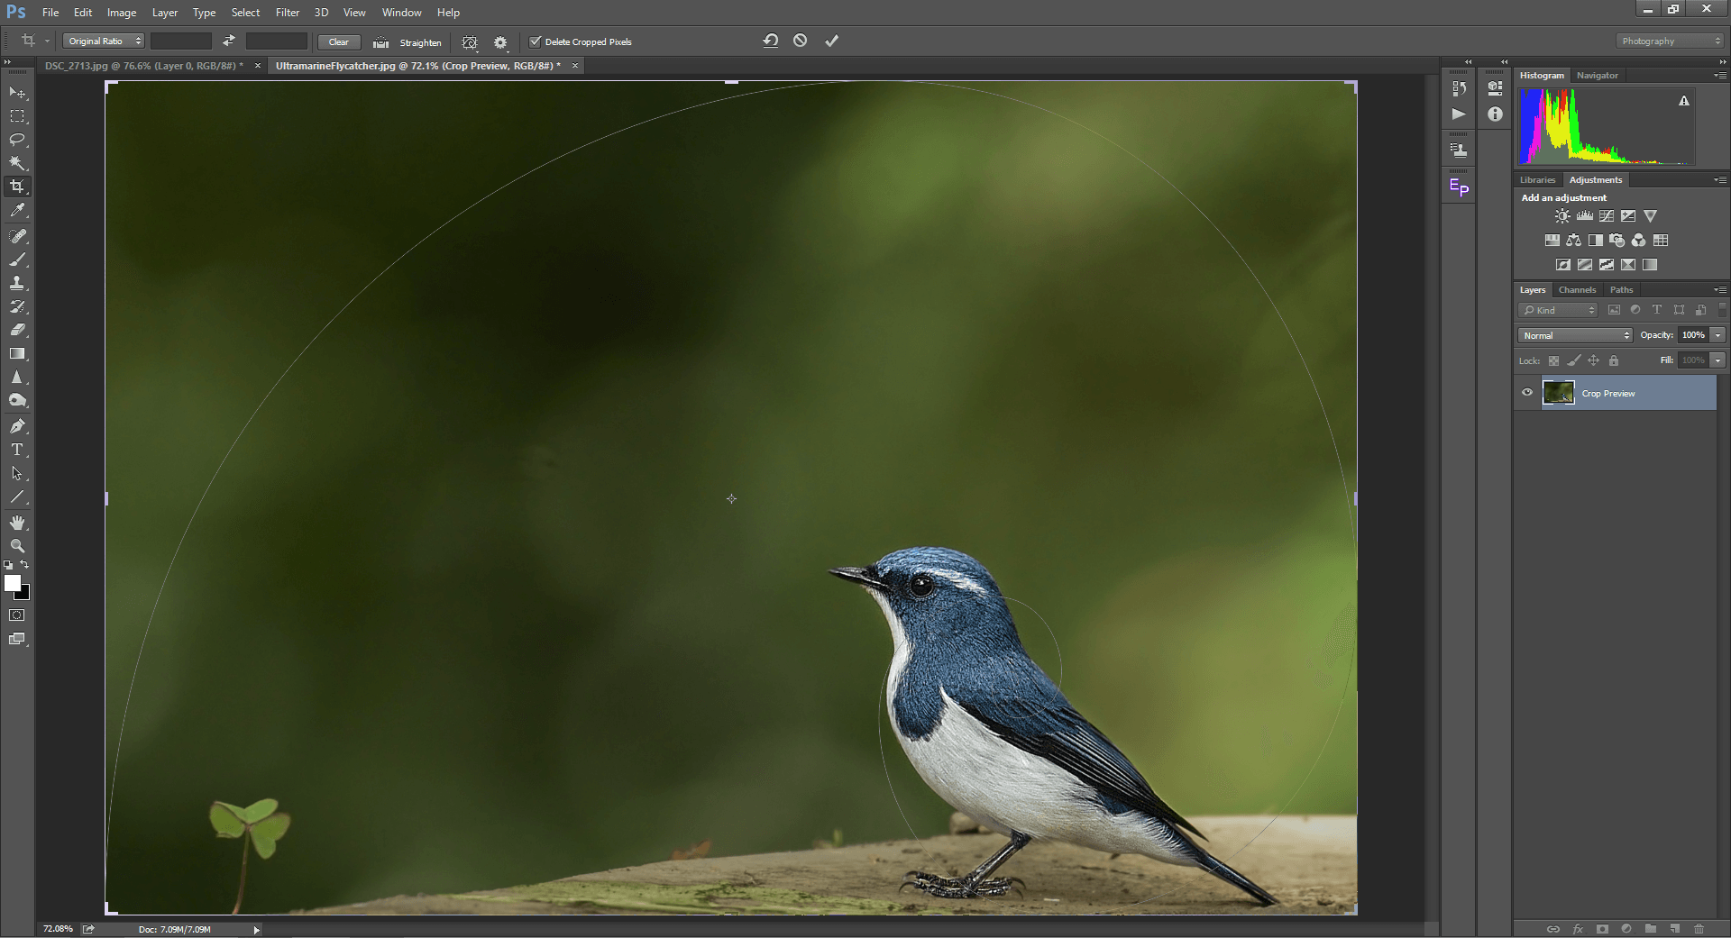Open the Photography workspace dropdown
The image size is (1731, 938).
click(1671, 41)
